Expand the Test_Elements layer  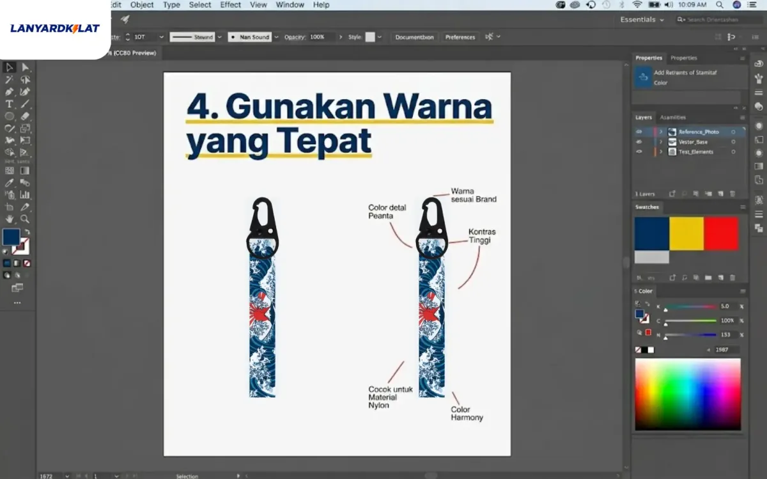(x=662, y=152)
